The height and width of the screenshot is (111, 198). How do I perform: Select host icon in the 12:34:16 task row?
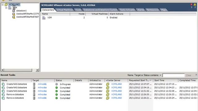click(x=34, y=88)
